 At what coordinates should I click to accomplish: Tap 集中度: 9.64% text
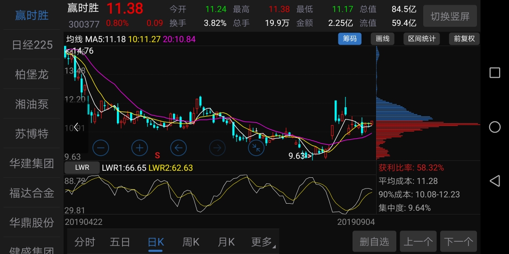pos(404,208)
